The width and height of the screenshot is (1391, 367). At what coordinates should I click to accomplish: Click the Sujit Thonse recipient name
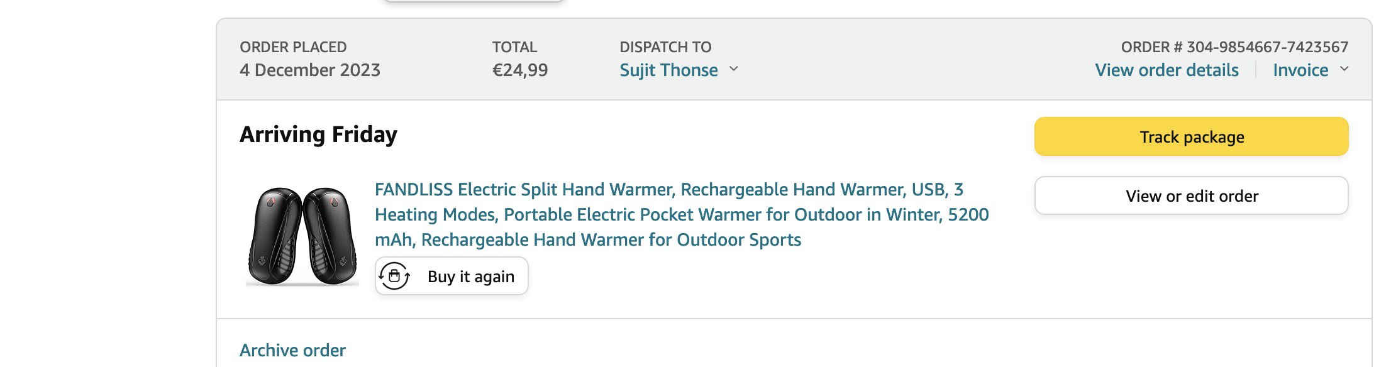coord(668,70)
